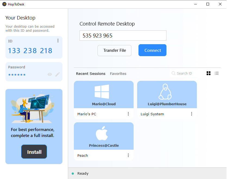Click Install for full installation
The image size is (227, 179).
point(34,152)
